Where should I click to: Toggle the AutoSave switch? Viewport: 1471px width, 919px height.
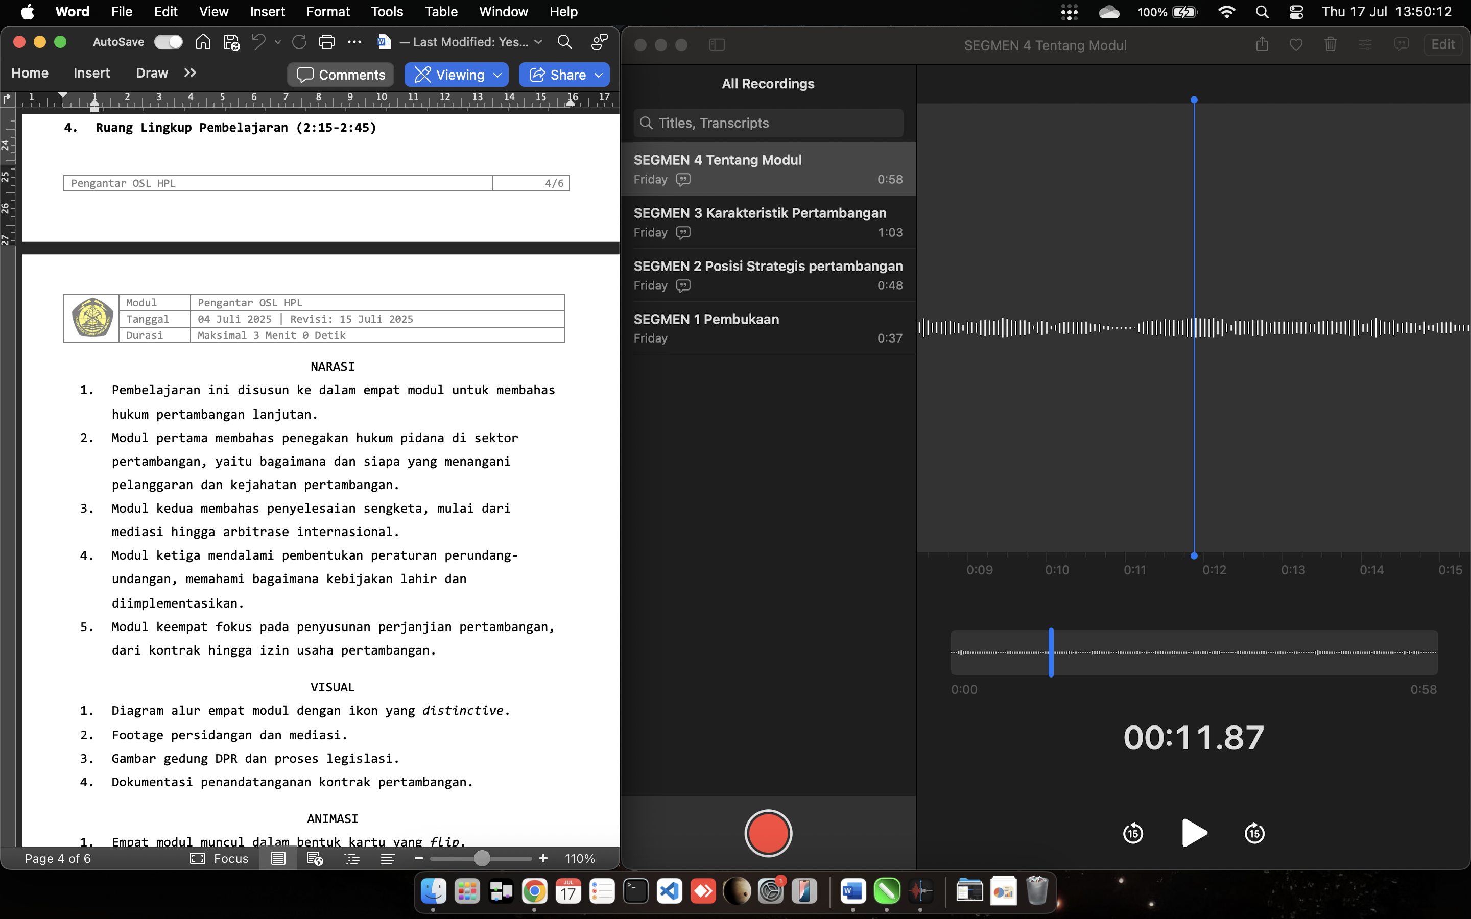(169, 42)
